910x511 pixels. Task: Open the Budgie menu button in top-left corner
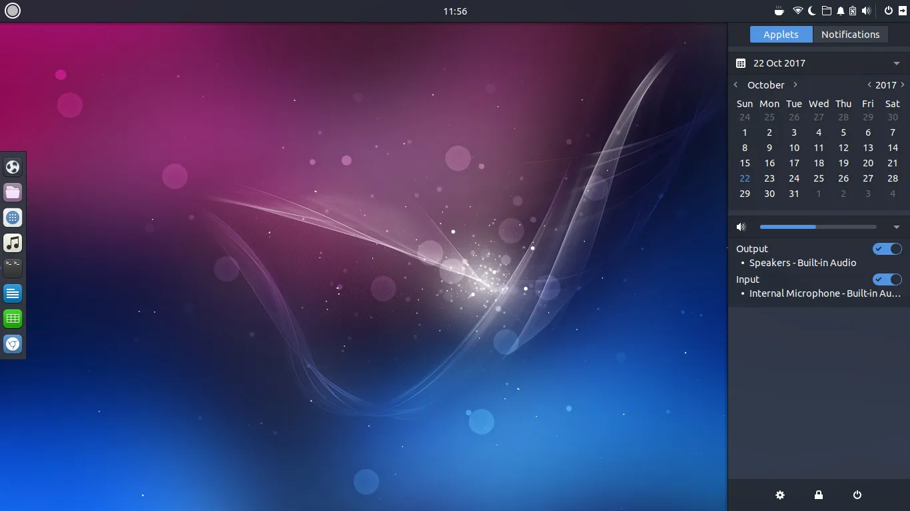(13, 11)
